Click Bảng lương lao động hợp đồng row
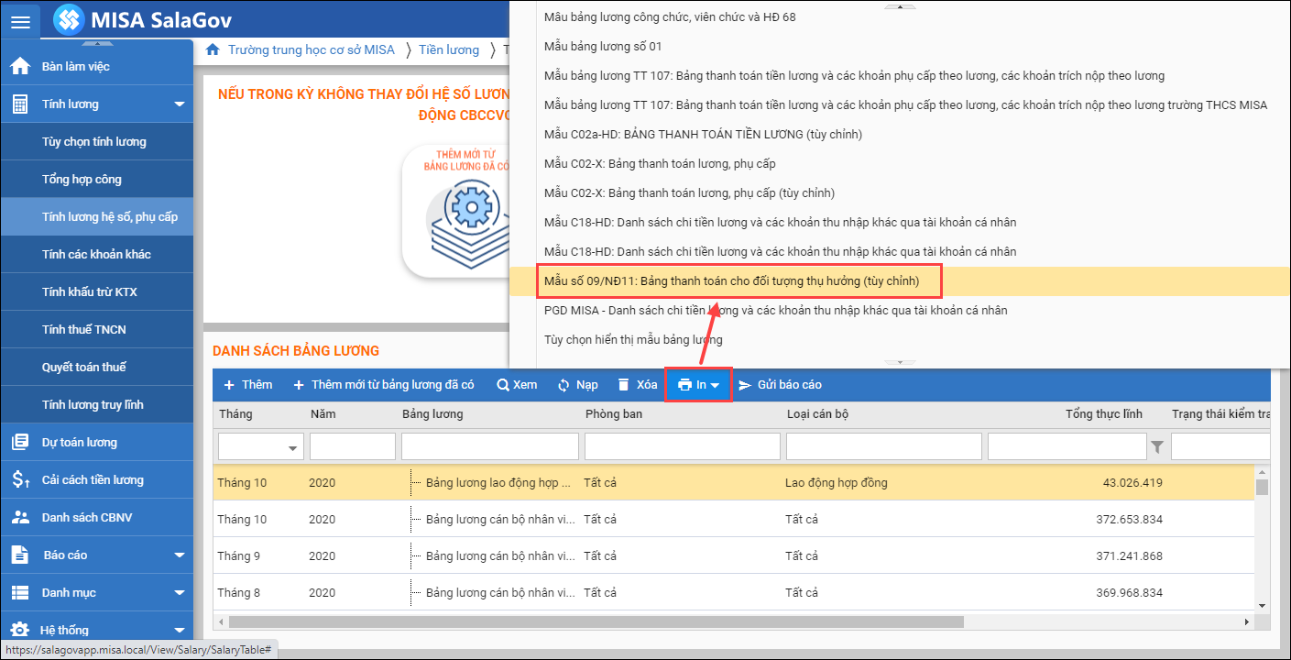1291x660 pixels. tap(734, 482)
